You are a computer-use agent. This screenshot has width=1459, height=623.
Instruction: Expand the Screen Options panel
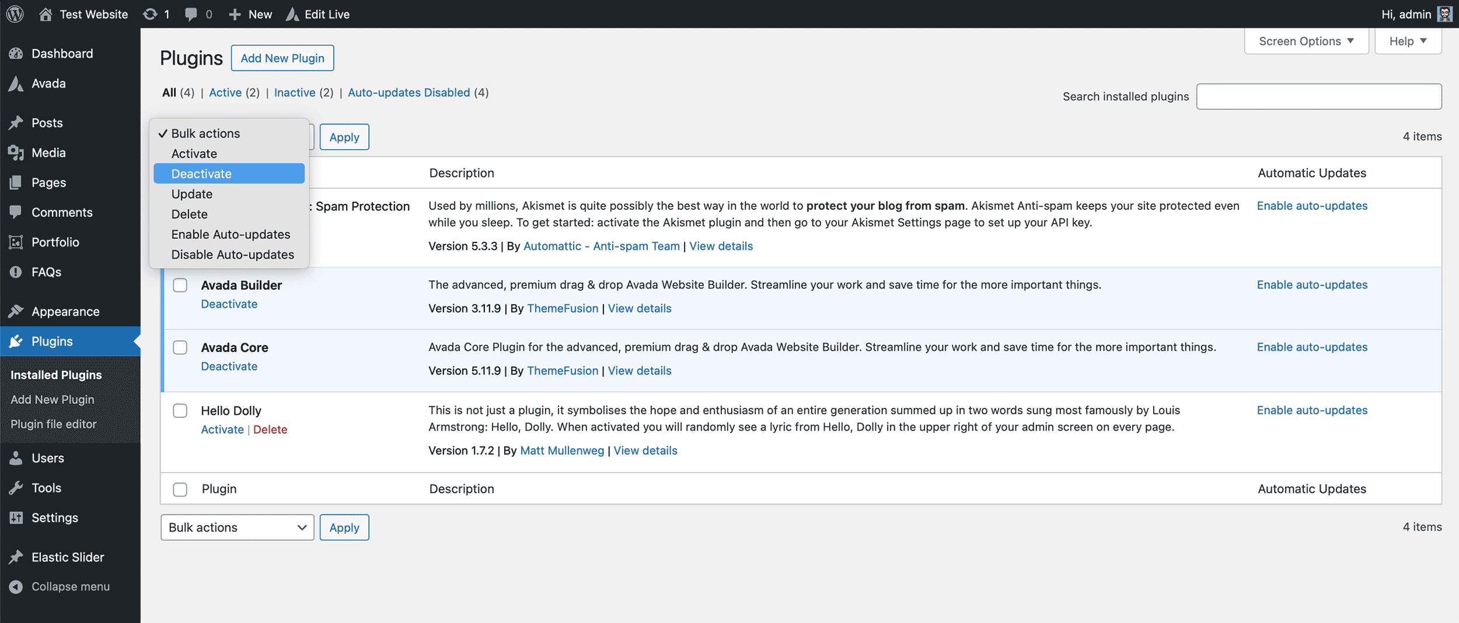1306,41
